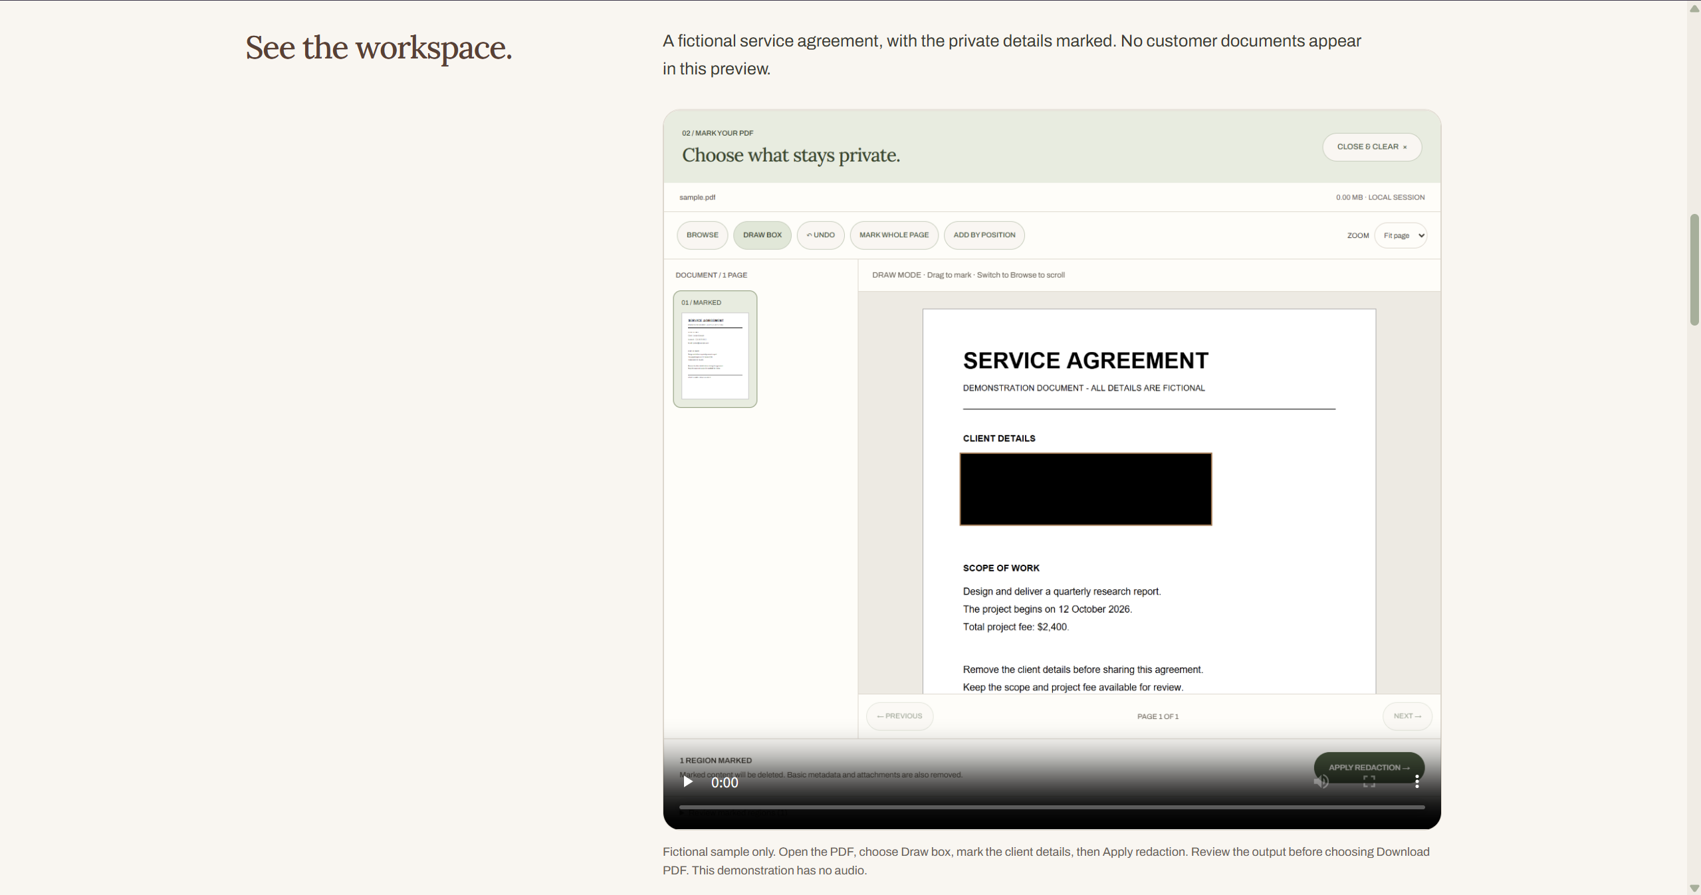The height and width of the screenshot is (895, 1701).
Task: Click the vertical page scrollbar thumb
Action: (x=1694, y=270)
